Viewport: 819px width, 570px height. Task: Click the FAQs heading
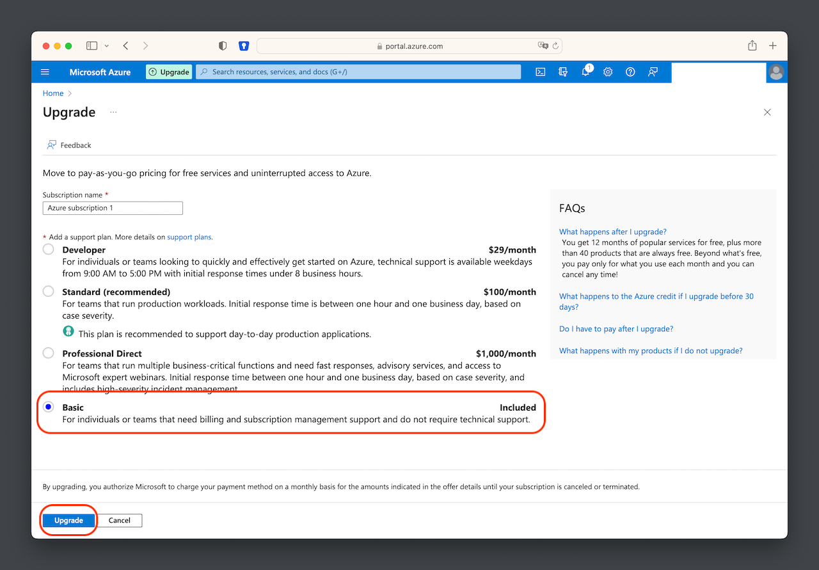572,209
